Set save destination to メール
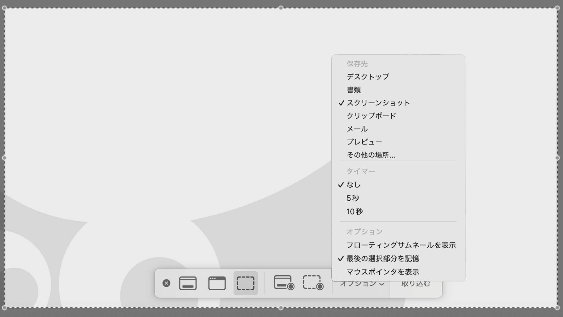Image resolution: width=563 pixels, height=317 pixels. click(x=357, y=129)
